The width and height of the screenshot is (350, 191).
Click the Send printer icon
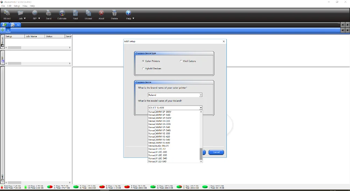click(x=48, y=13)
